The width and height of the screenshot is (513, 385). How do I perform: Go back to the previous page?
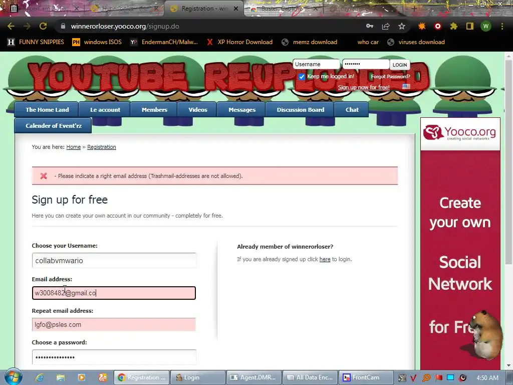point(11,26)
